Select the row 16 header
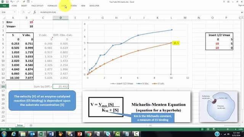 [3, 86]
